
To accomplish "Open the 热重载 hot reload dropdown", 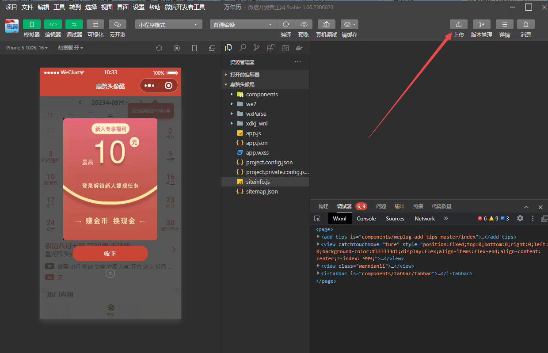I will [x=70, y=48].
